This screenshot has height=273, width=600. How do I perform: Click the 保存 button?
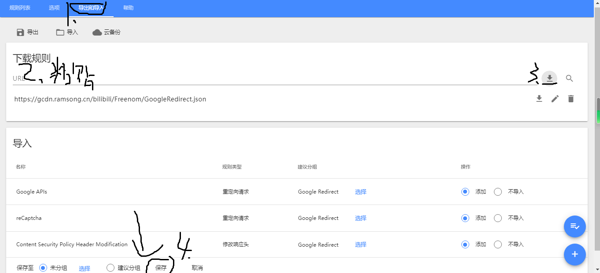pyautogui.click(x=161, y=268)
